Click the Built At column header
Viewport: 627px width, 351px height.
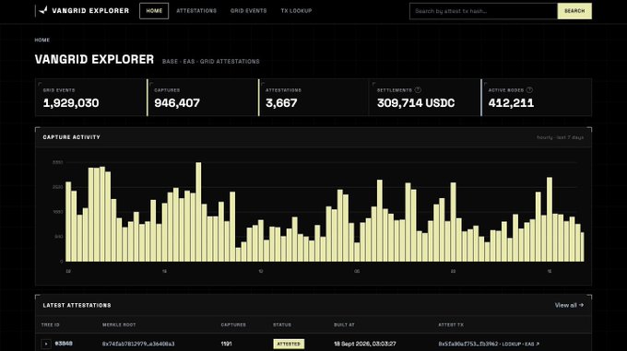tap(344, 324)
